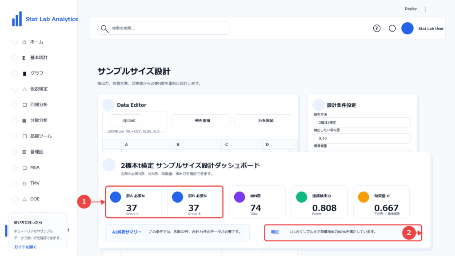Image resolution: width=455 pixels, height=256 pixels.
Task: Click the square icon beside 品質ツール
Action: coord(24,136)
